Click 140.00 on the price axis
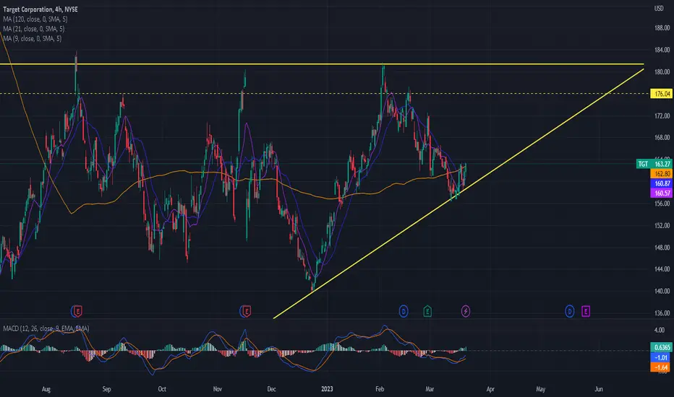The height and width of the screenshot is (397, 674). 662,291
